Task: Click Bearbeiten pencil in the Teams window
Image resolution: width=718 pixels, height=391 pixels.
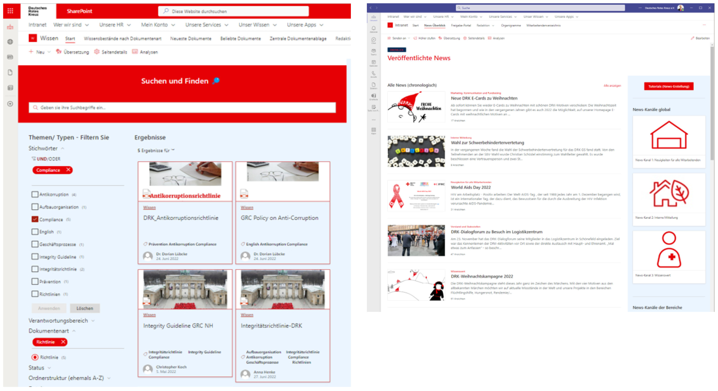Action: pos(700,38)
